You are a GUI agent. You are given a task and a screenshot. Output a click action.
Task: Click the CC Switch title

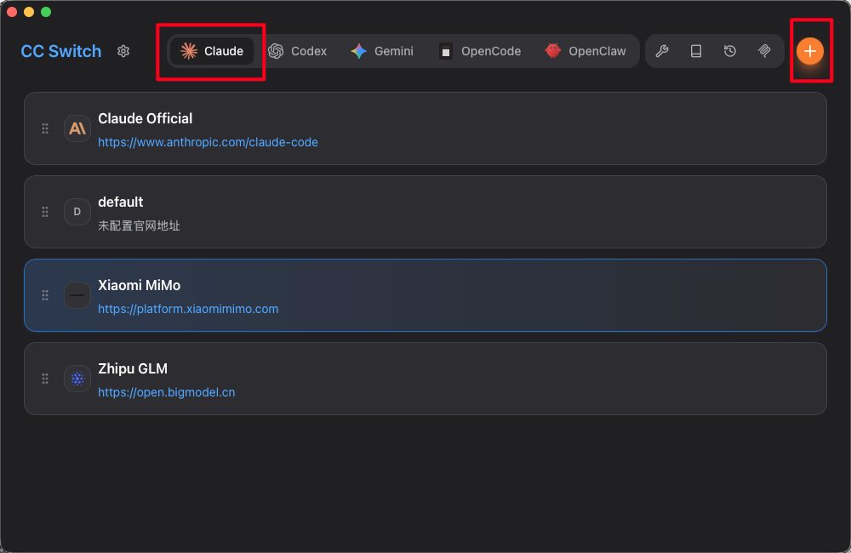pyautogui.click(x=61, y=51)
